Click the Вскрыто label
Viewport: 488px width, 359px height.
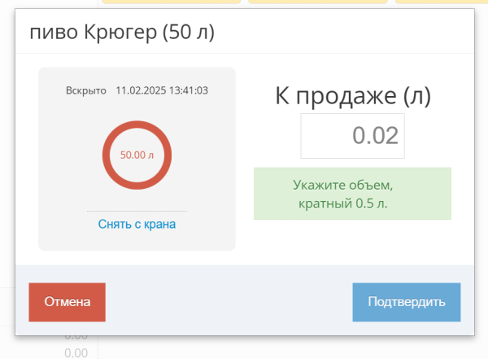(x=86, y=90)
